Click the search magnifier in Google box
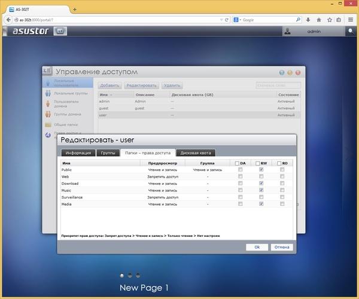The width and height of the screenshot is (359, 299). coord(298,20)
